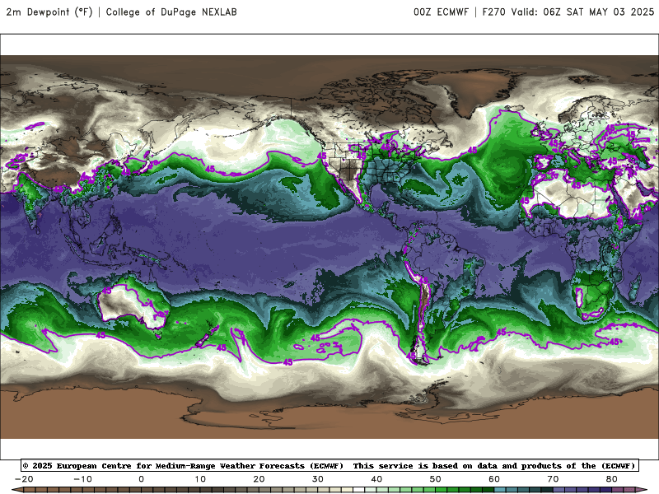This screenshot has height=494, width=659.
Task: Click the 45 contour label on Australia's northwest coast
Action: [107, 291]
